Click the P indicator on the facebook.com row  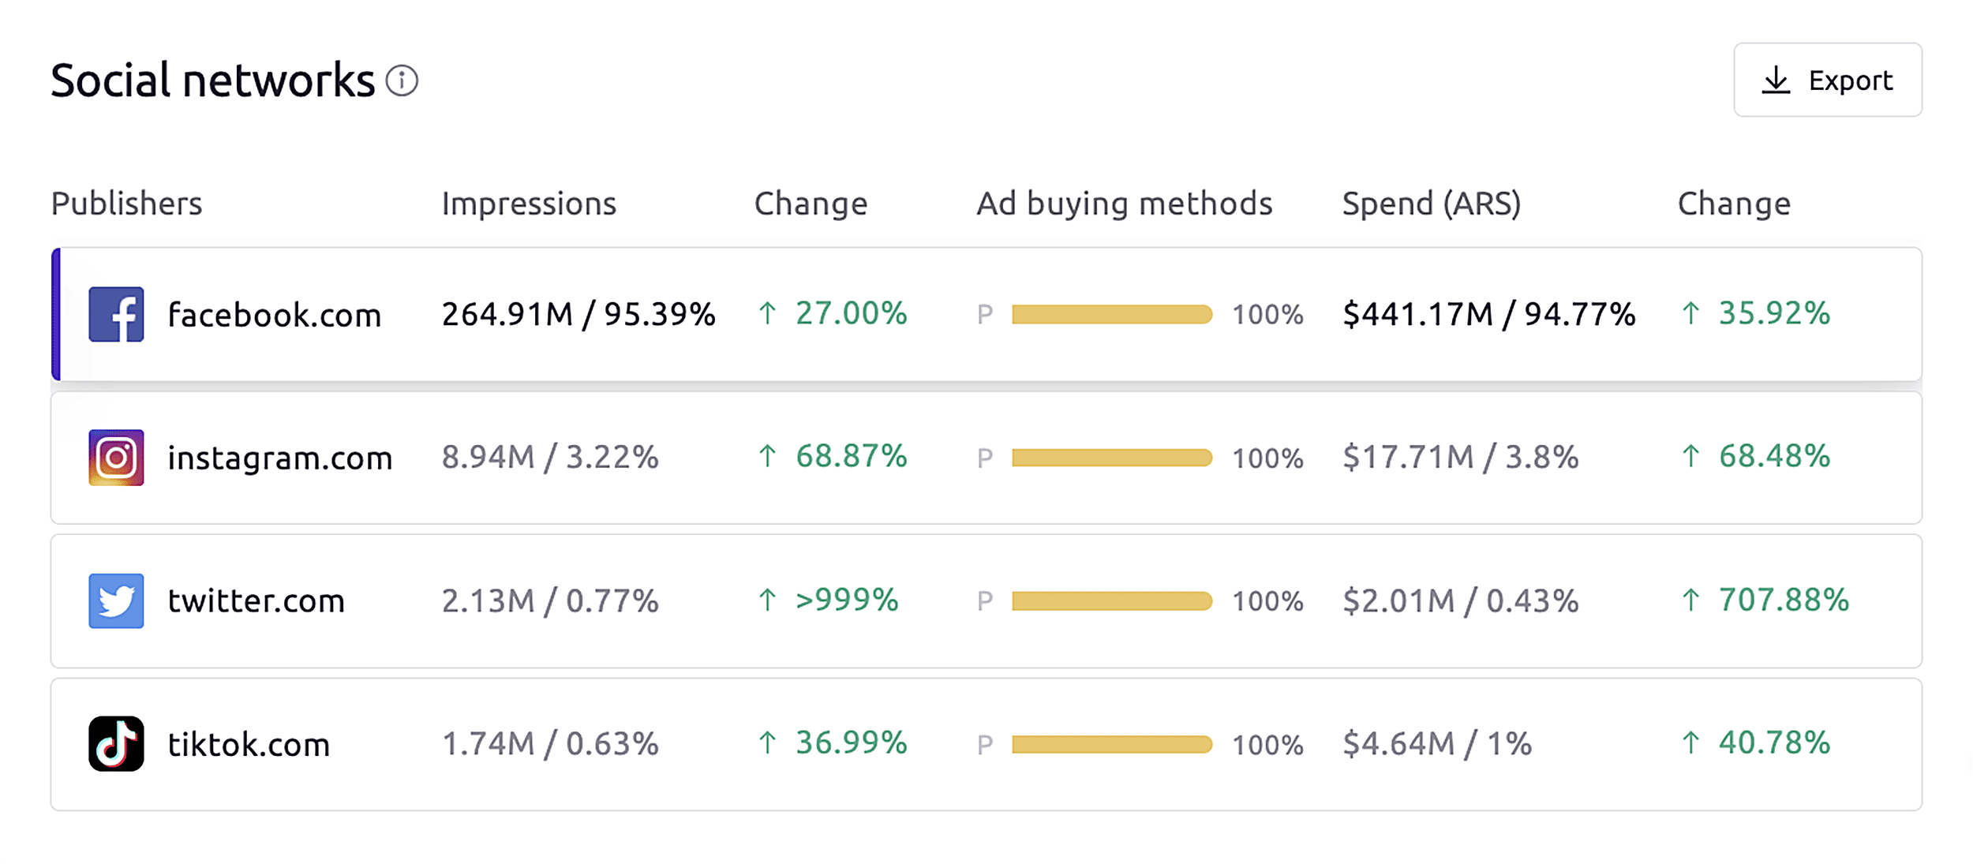coord(983,314)
